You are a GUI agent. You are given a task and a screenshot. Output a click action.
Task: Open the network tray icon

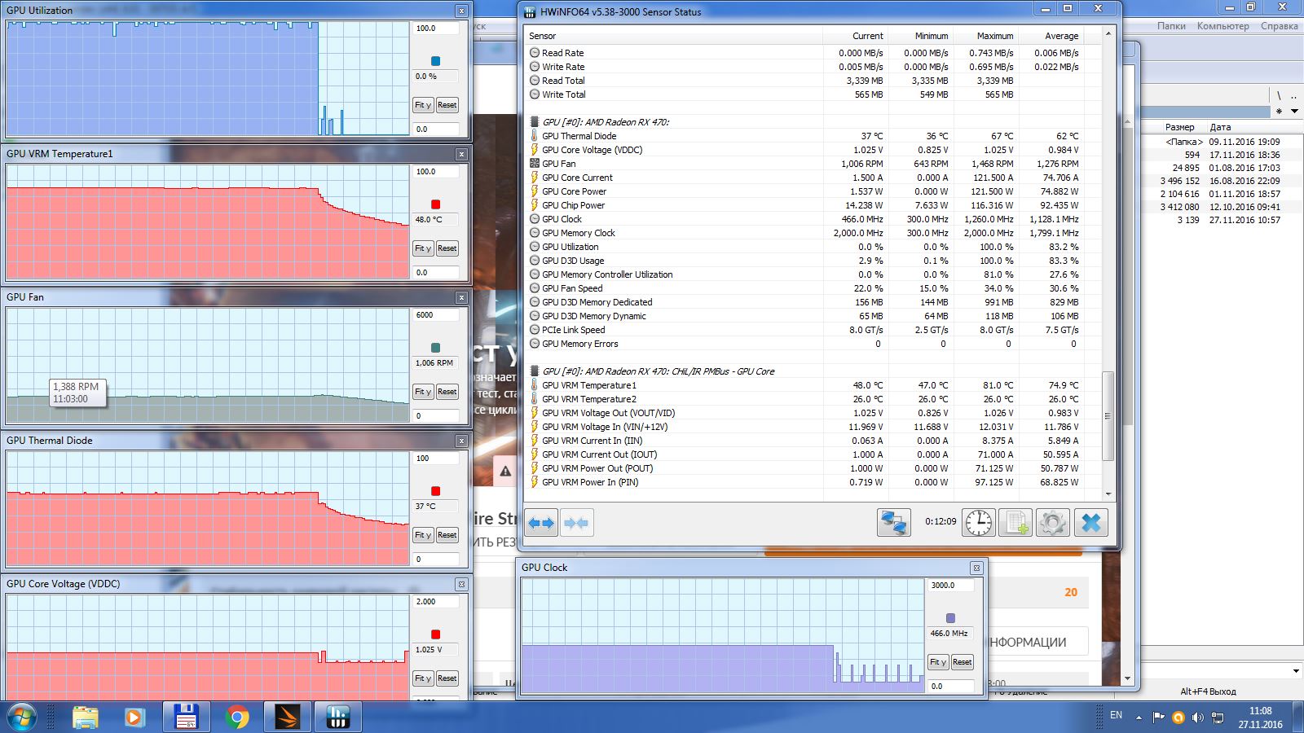tap(1218, 718)
